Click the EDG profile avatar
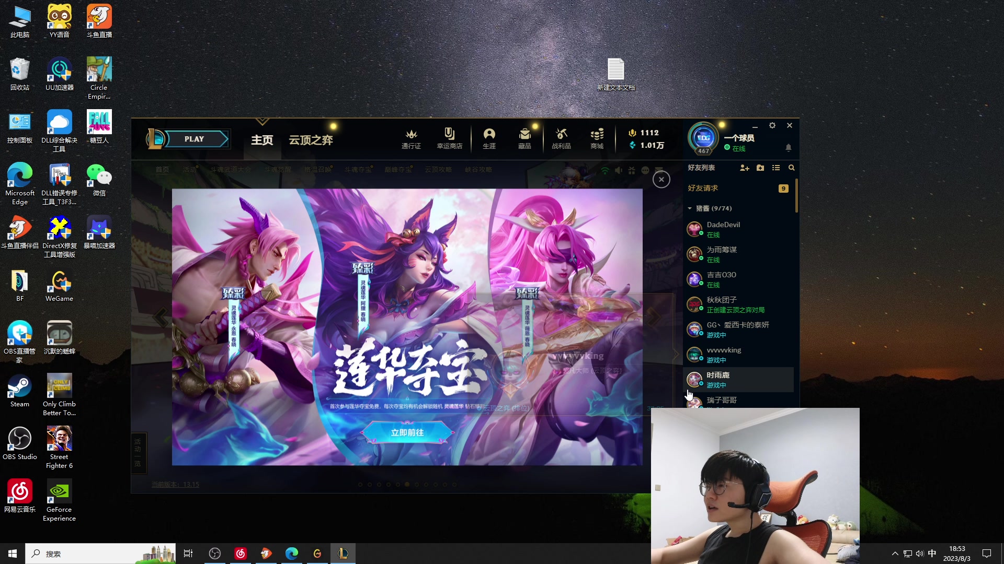This screenshot has height=564, width=1004. pyautogui.click(x=704, y=138)
